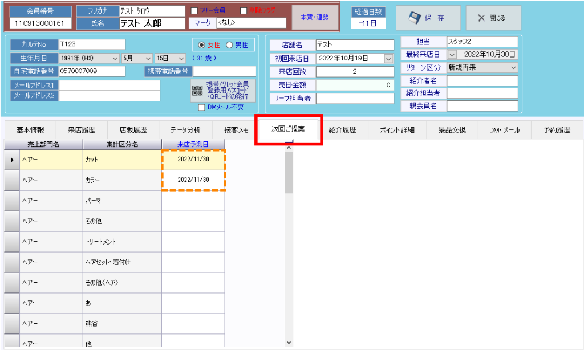Select the 男性 radio button
The height and width of the screenshot is (350, 584).
point(230,45)
